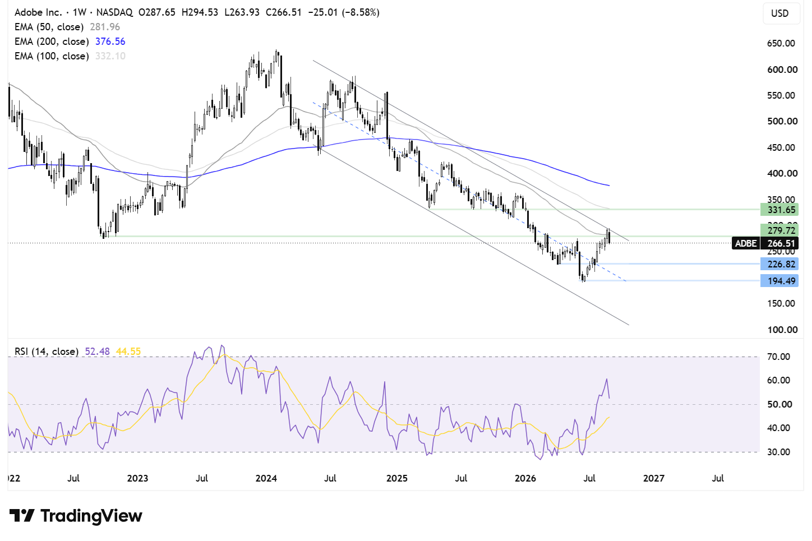812x541 pixels.
Task: Click the RSI 40.00 axis label
Action: click(x=779, y=428)
